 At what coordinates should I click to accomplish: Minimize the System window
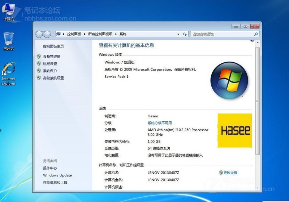[236, 26]
